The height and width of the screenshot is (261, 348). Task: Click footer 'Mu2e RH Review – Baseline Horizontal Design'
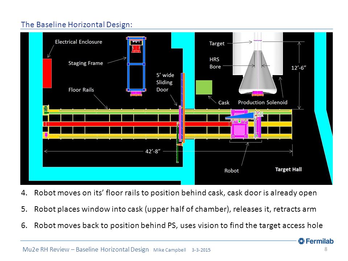[x=86, y=249]
